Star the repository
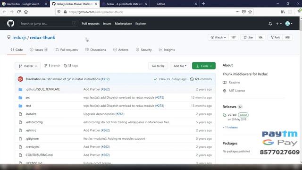Screen dimensions: 302x170 coord(248,37)
